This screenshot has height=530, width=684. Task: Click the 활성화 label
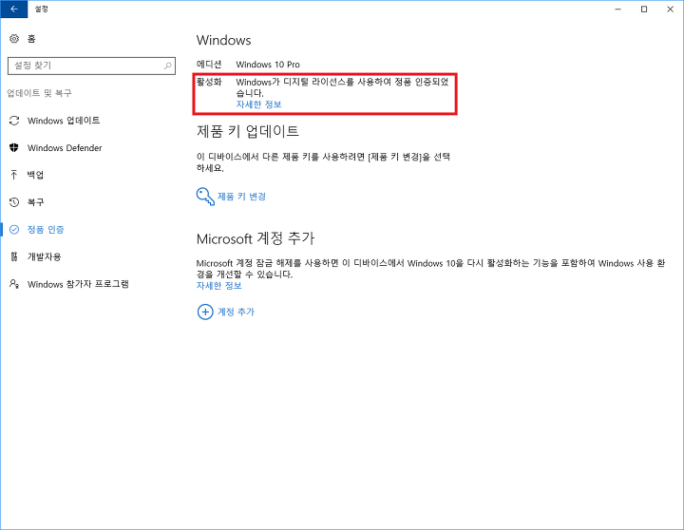(209, 82)
